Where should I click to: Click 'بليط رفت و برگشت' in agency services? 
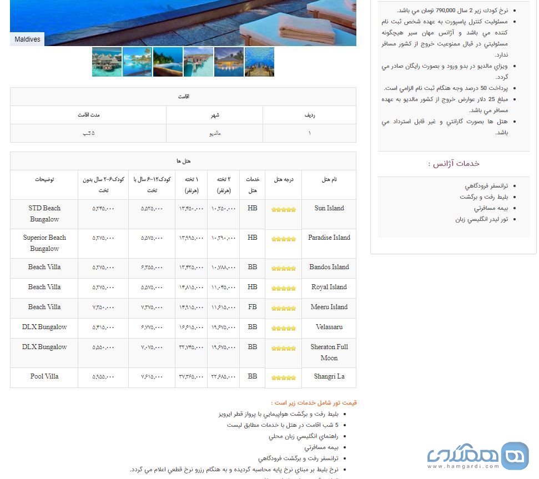(x=483, y=197)
